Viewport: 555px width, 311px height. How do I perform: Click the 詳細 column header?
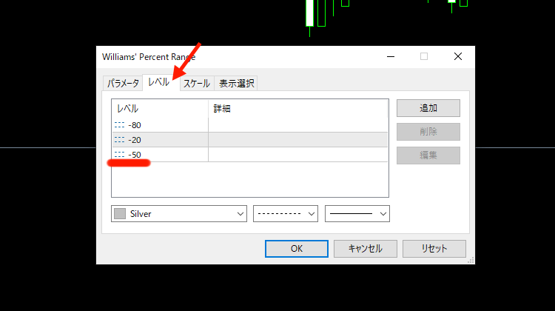[298, 109]
